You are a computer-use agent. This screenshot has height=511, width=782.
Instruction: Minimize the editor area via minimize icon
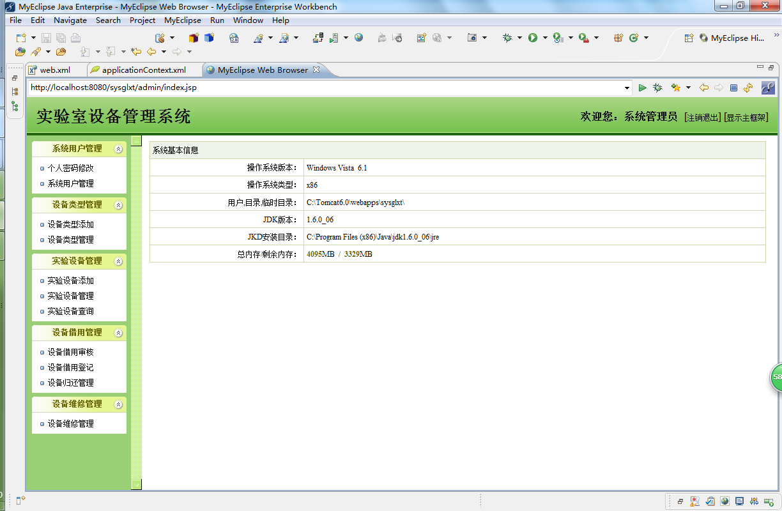click(760, 67)
